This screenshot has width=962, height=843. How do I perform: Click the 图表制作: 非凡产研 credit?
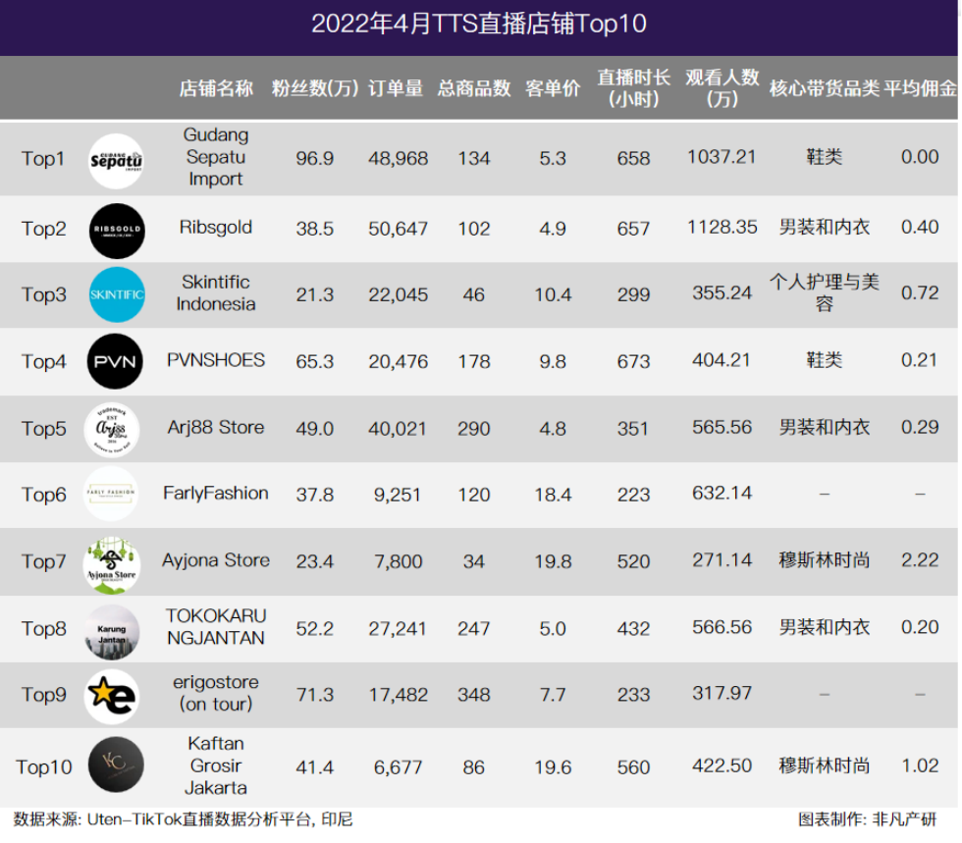(x=867, y=819)
